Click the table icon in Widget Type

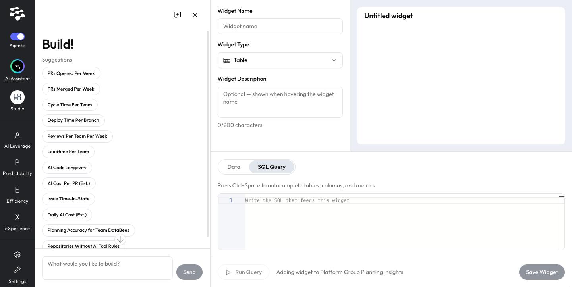pos(227,60)
